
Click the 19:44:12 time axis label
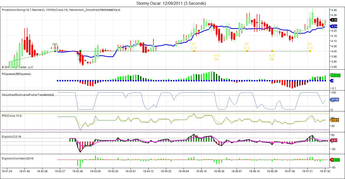148,171
